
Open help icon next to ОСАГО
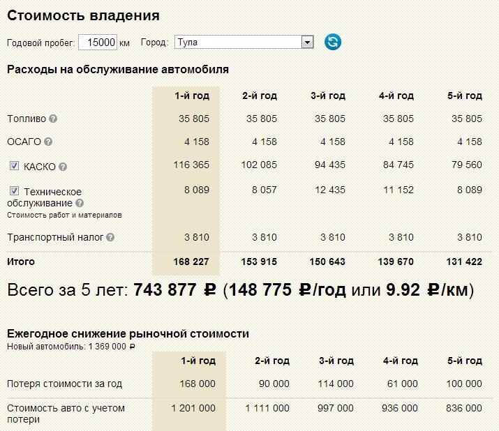click(48, 142)
